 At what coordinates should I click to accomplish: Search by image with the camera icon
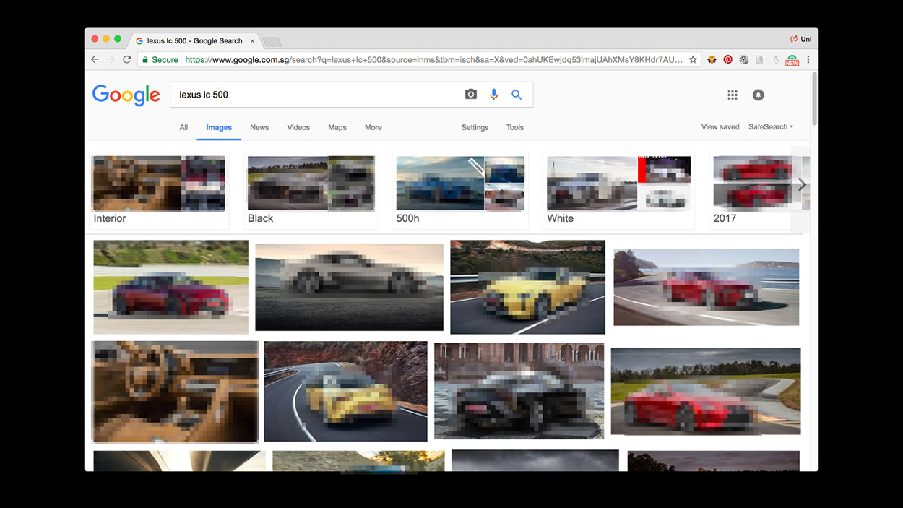[471, 95]
